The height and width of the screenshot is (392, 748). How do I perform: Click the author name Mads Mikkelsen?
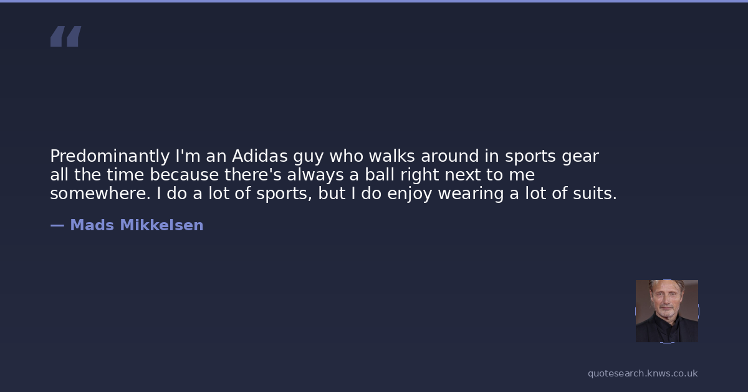click(137, 225)
